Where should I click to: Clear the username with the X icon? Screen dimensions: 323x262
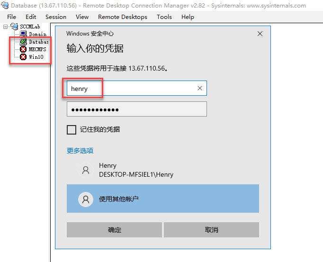pyautogui.click(x=200, y=88)
